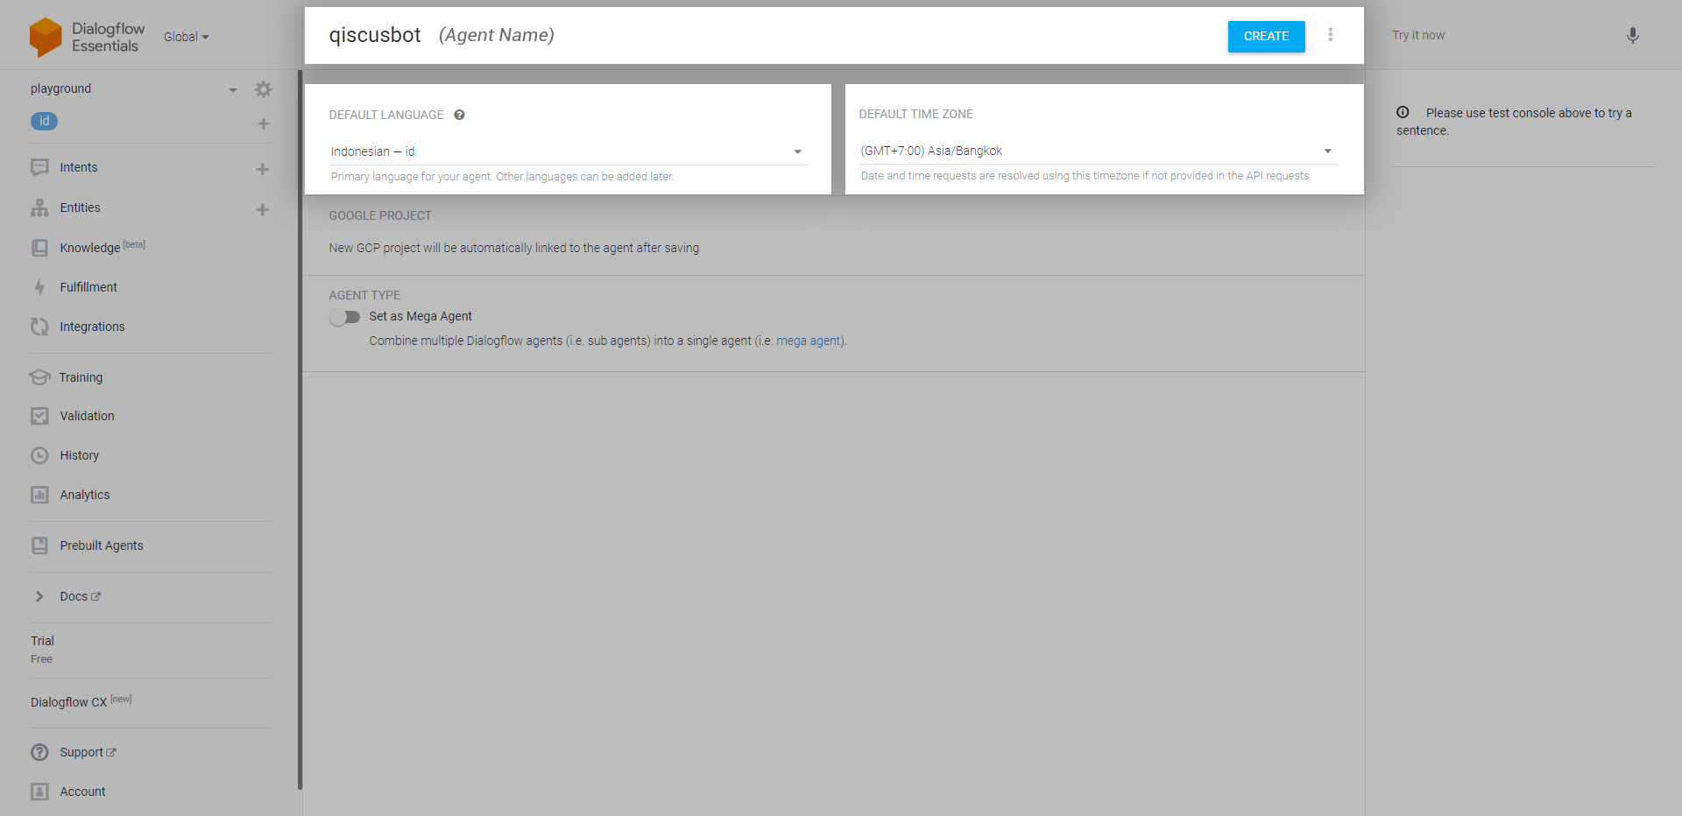Open the Global region menu

pyautogui.click(x=186, y=37)
